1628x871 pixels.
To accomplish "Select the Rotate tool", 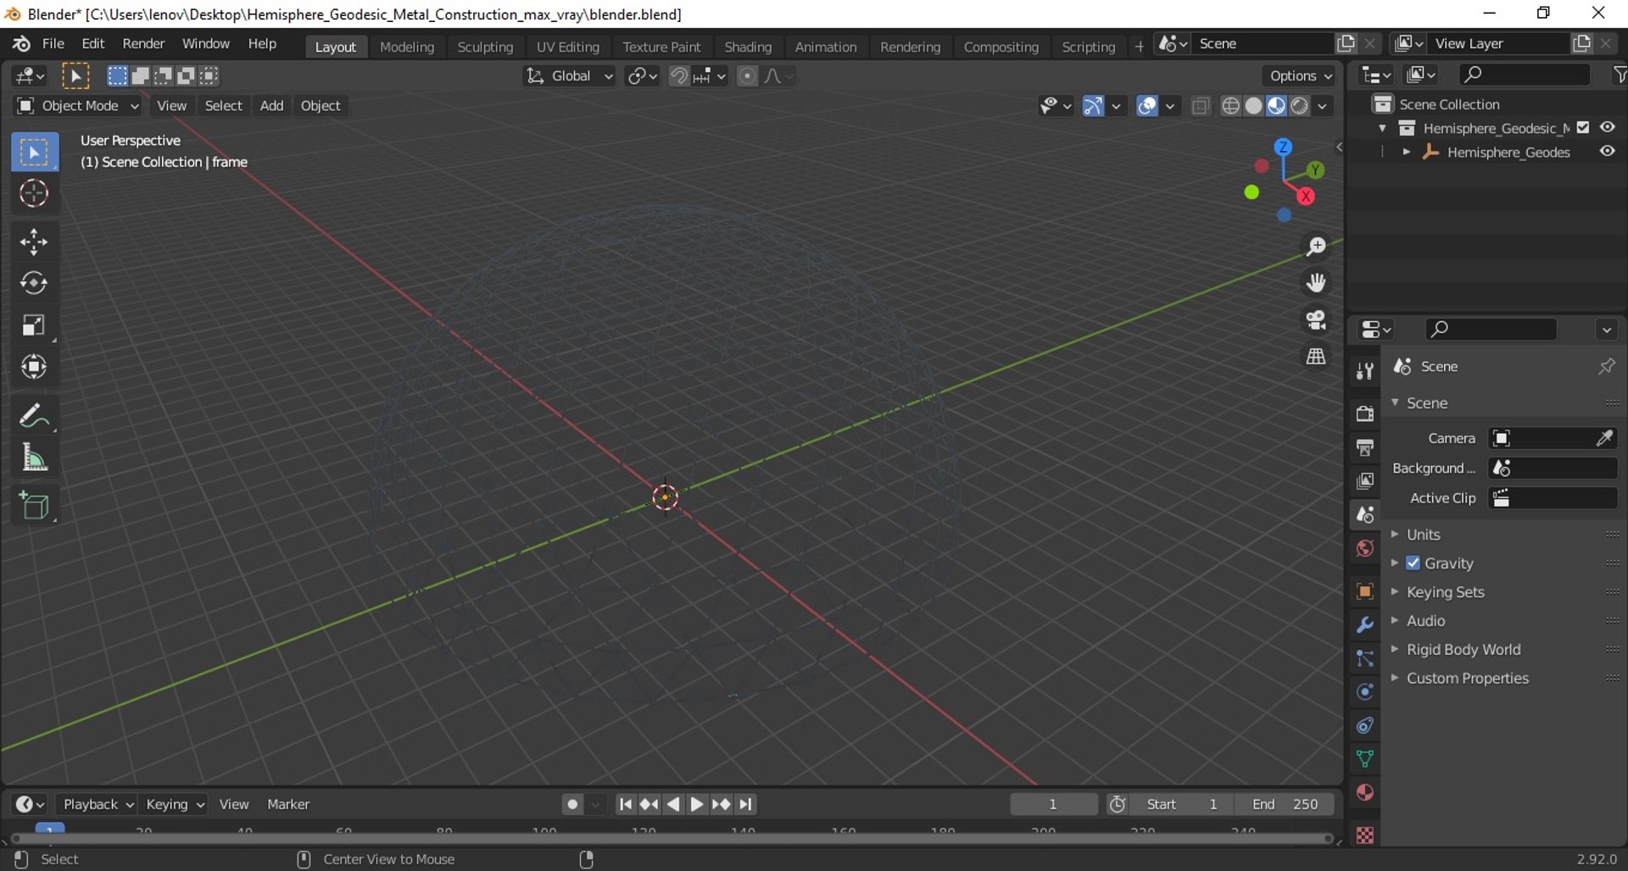I will tap(34, 283).
